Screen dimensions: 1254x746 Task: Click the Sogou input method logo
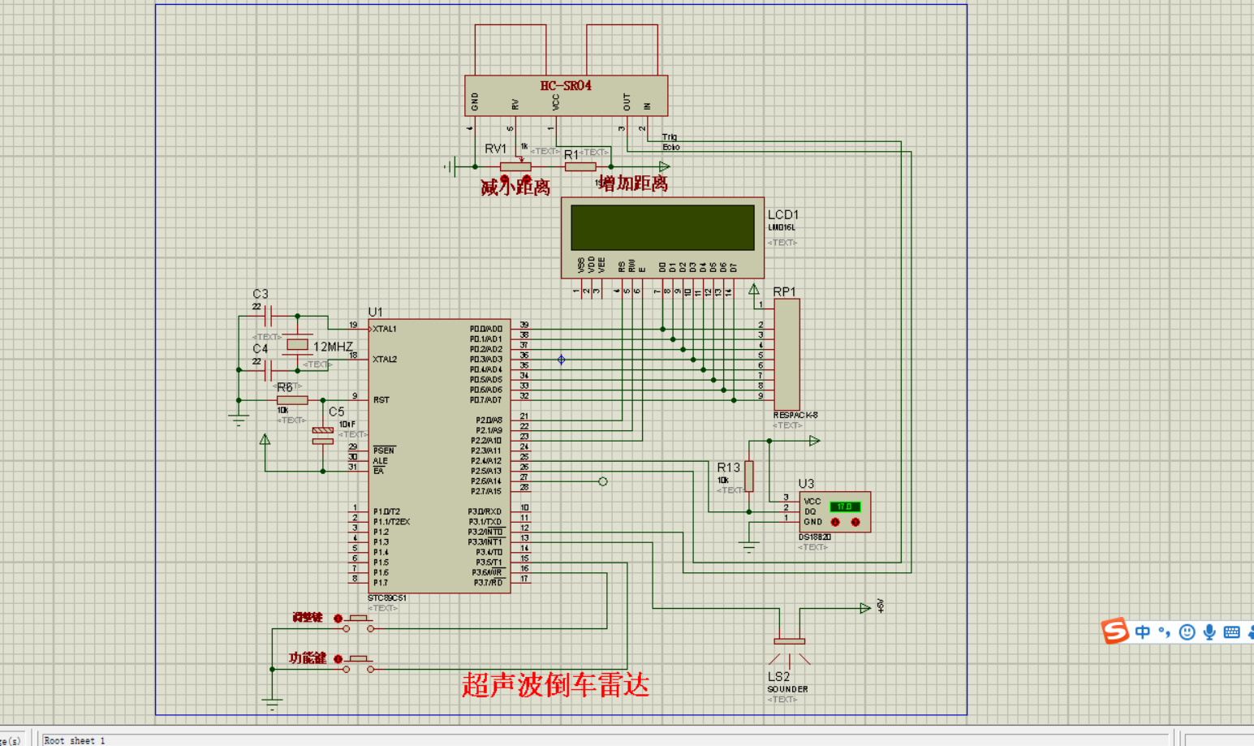pos(1115,631)
